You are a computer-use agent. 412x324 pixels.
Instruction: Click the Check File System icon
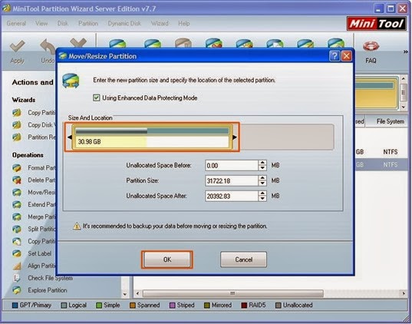click(17, 278)
